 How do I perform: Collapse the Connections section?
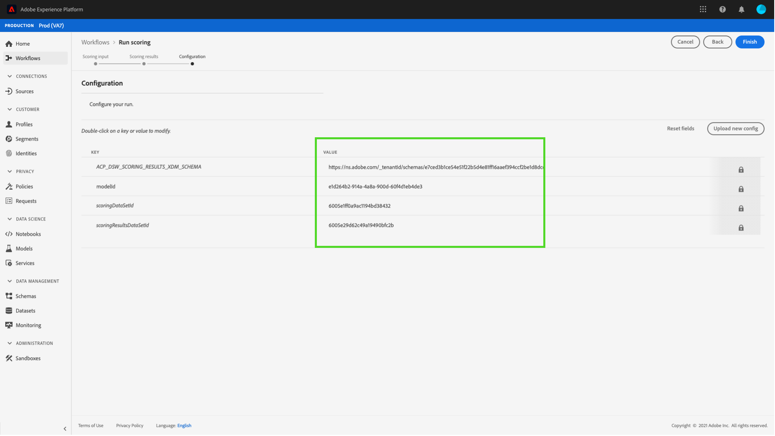(10, 76)
